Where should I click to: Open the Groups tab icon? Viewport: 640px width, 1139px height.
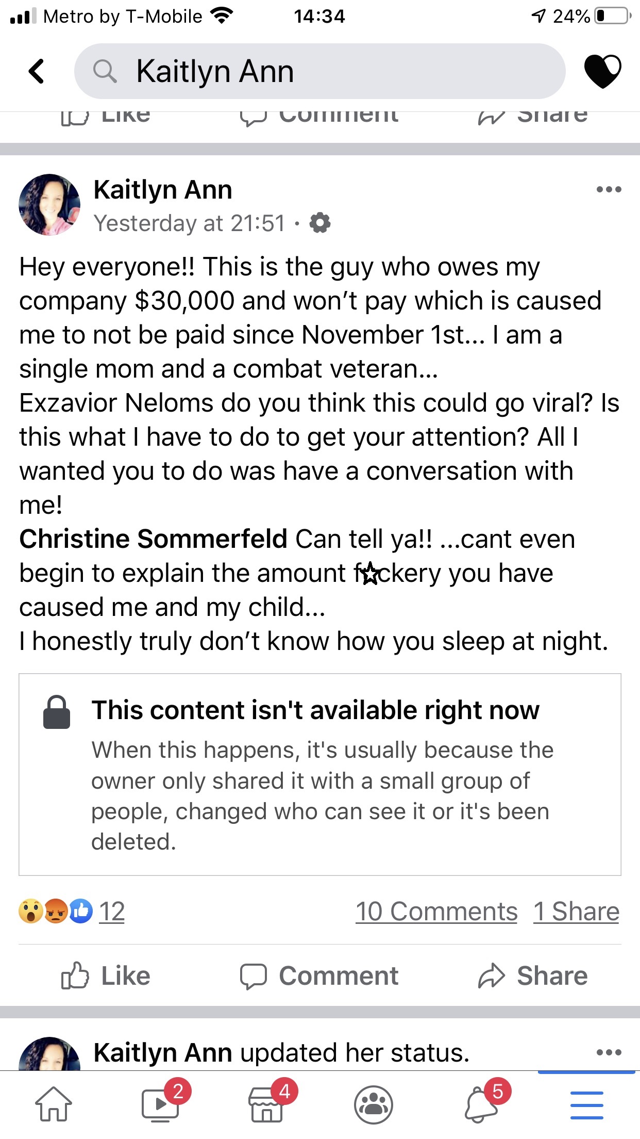[x=374, y=1104]
